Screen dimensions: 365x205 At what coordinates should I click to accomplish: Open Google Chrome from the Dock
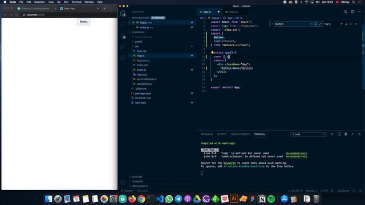(x=141, y=199)
